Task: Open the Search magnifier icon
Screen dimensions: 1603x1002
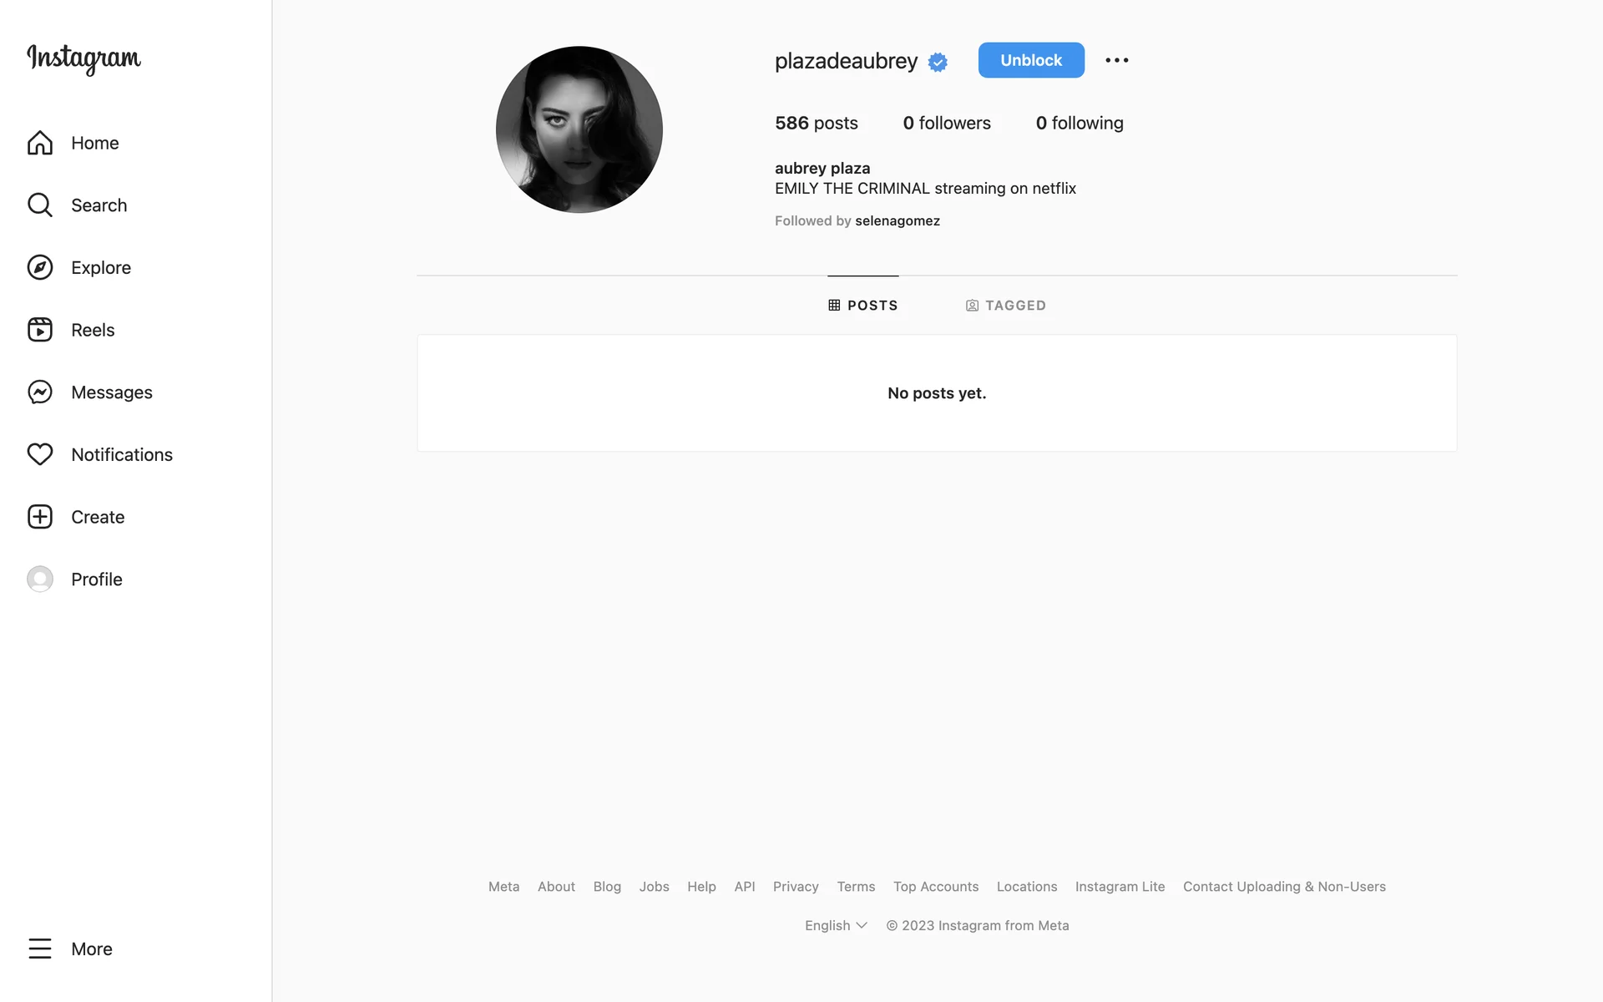Action: (x=40, y=205)
